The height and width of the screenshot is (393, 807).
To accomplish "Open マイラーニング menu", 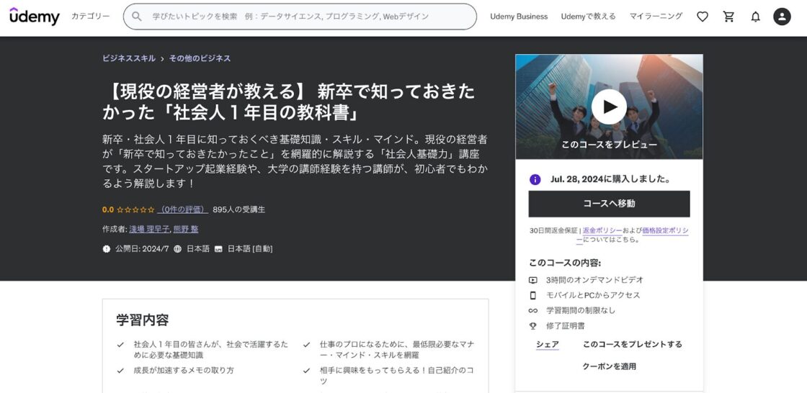I will click(x=656, y=17).
